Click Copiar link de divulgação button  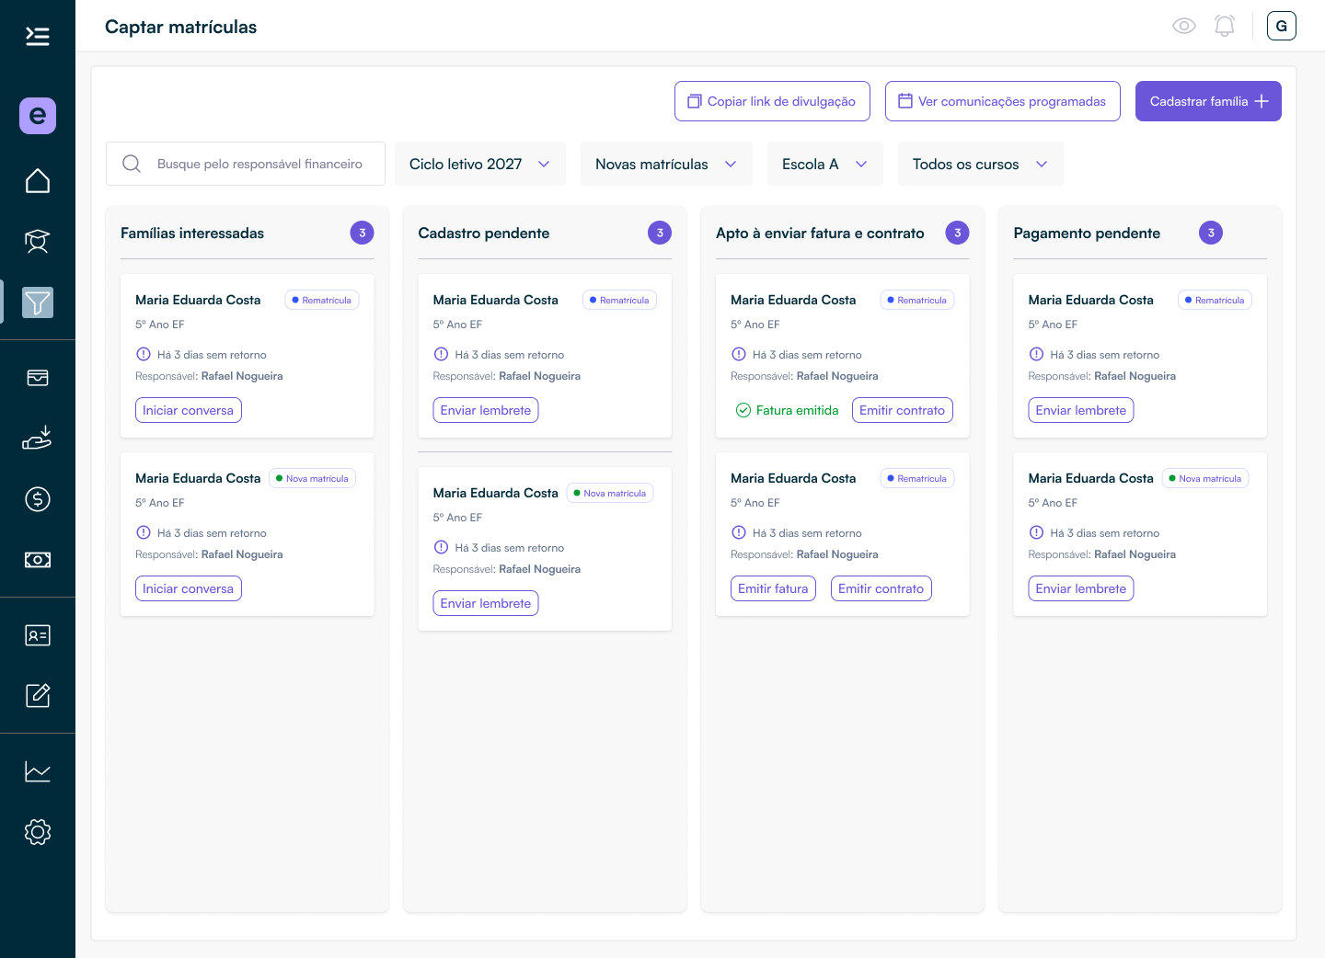click(772, 101)
